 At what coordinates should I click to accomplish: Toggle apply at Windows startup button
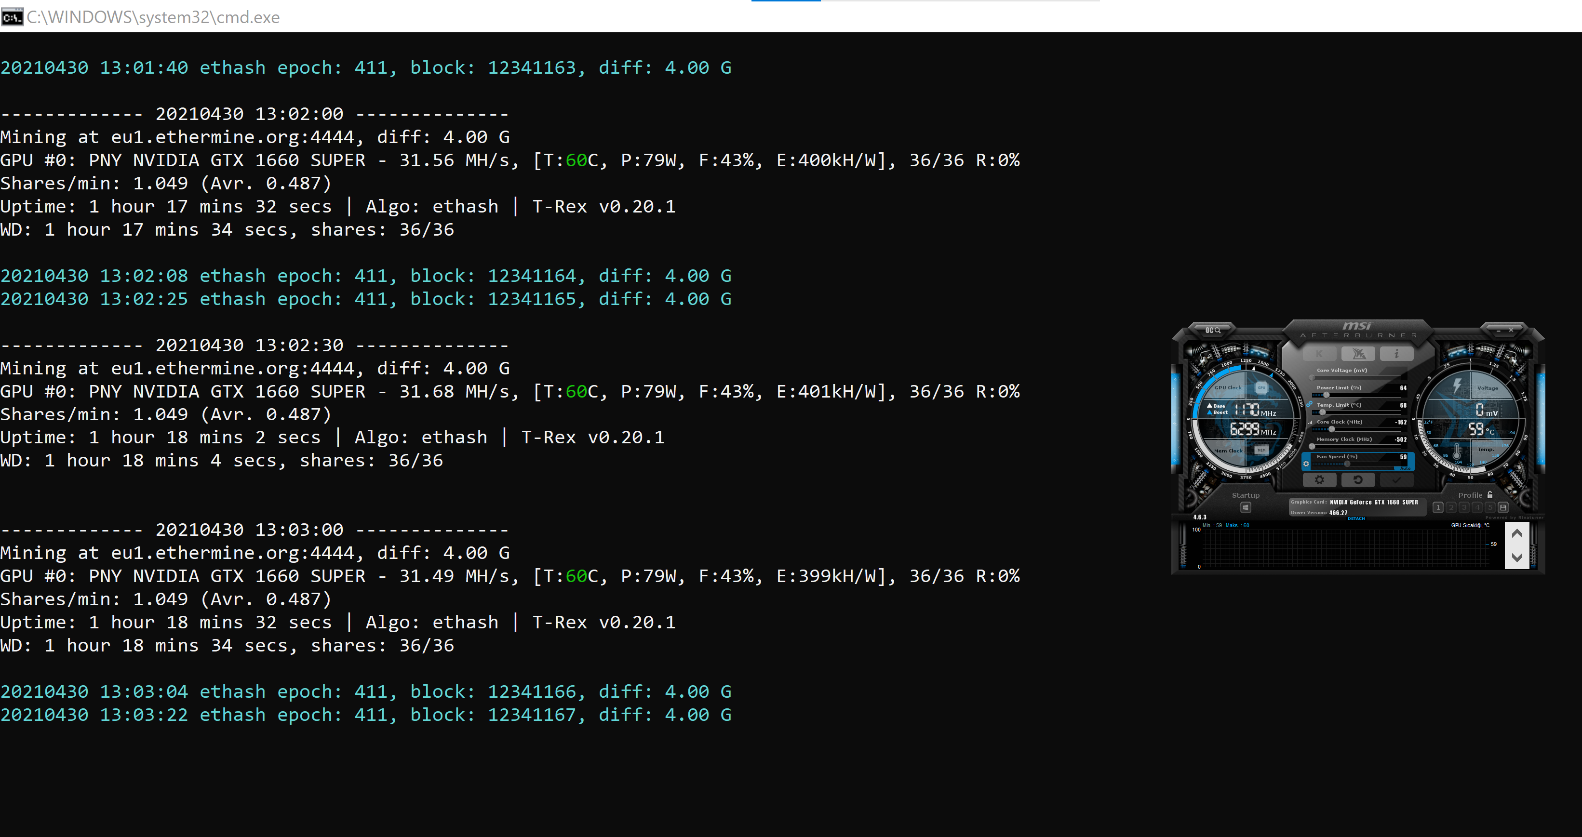pyautogui.click(x=1246, y=508)
